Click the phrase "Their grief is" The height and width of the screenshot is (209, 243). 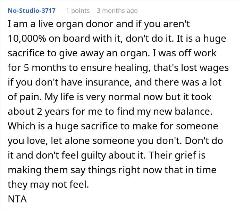(x=177, y=155)
